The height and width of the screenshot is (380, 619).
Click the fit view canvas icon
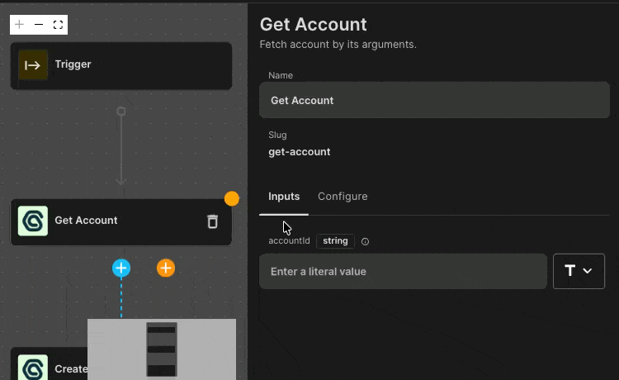58,25
